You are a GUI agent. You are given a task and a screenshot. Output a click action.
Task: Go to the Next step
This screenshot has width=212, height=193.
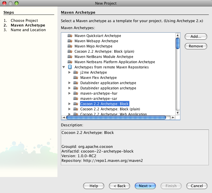click(145, 186)
